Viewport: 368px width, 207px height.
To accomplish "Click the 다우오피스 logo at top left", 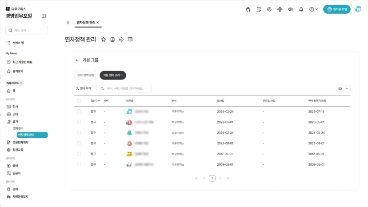I will 16,9.
